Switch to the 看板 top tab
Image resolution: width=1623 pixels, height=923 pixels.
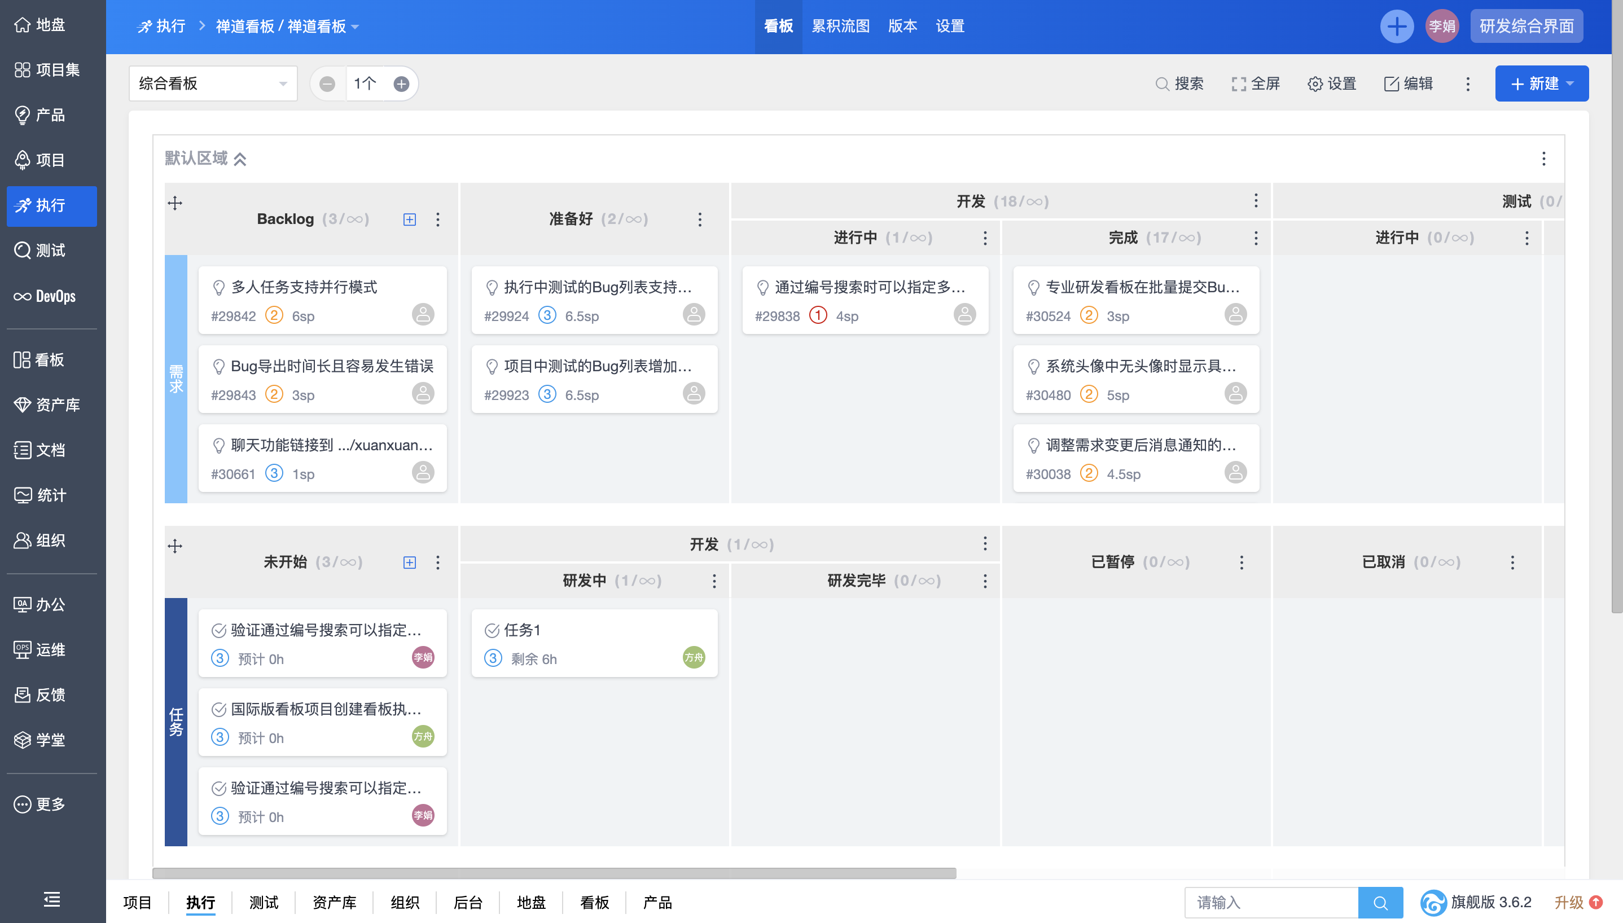pos(779,27)
